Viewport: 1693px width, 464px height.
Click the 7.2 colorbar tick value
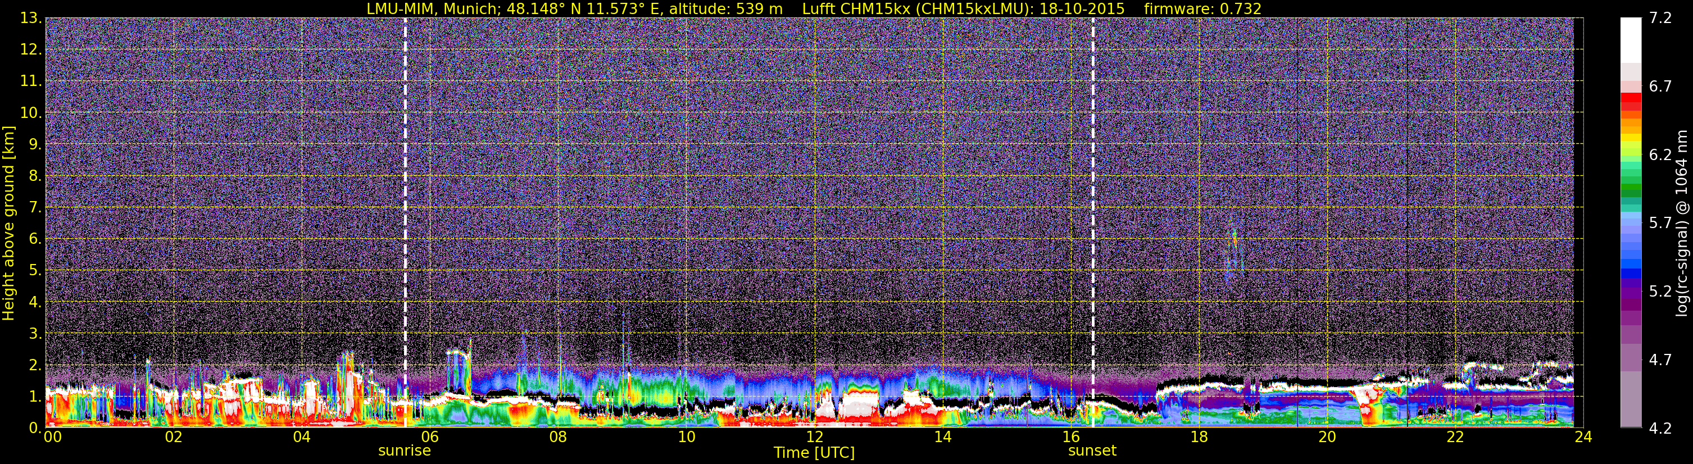coord(1660,18)
